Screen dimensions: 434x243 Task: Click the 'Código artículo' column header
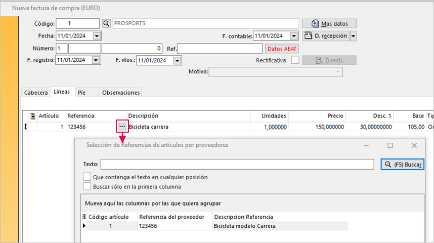pos(112,217)
